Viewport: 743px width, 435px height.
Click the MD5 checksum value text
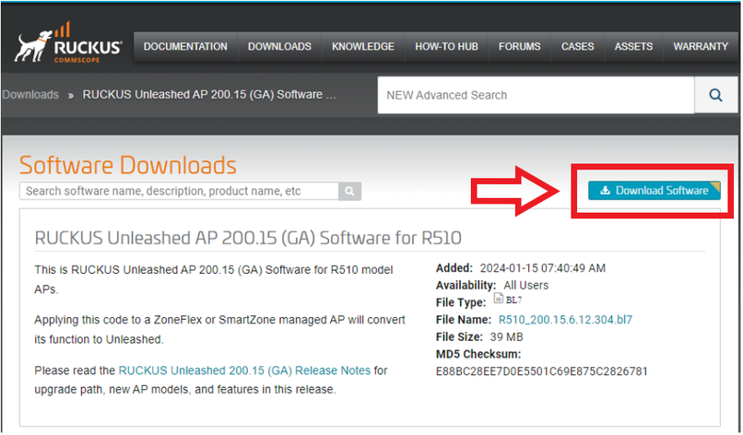click(x=542, y=371)
